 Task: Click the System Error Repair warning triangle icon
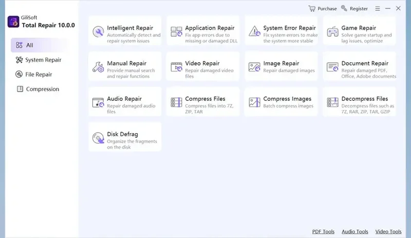254,31
